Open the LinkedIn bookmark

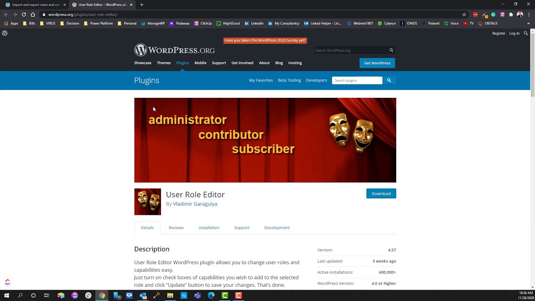coord(254,23)
